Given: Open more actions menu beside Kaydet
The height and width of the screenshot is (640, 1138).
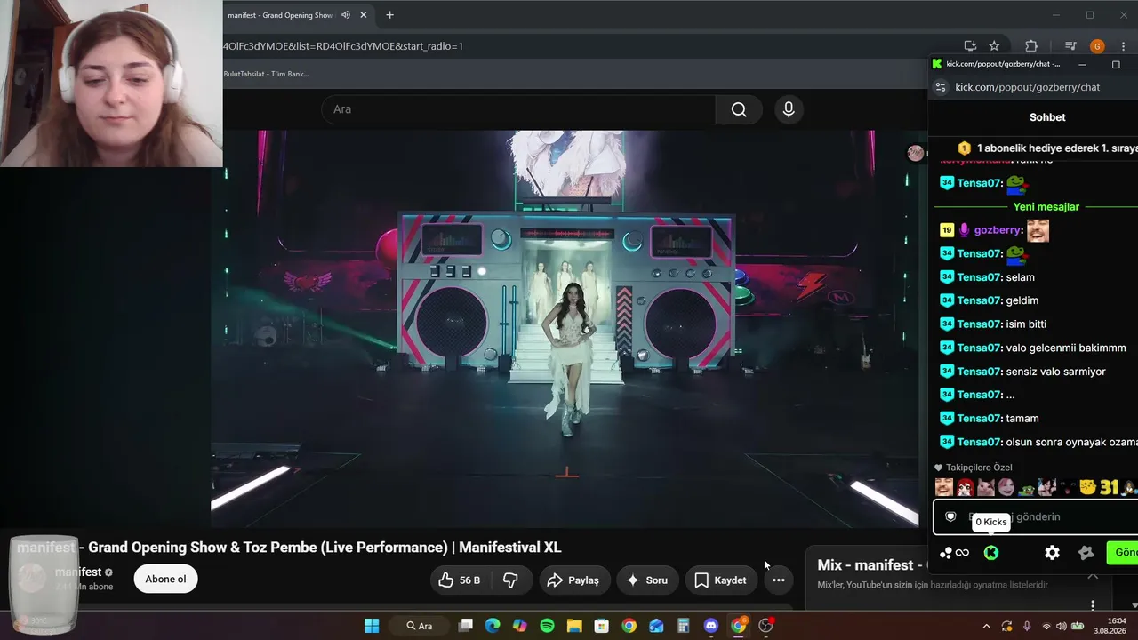Looking at the screenshot, I should pyautogui.click(x=779, y=580).
